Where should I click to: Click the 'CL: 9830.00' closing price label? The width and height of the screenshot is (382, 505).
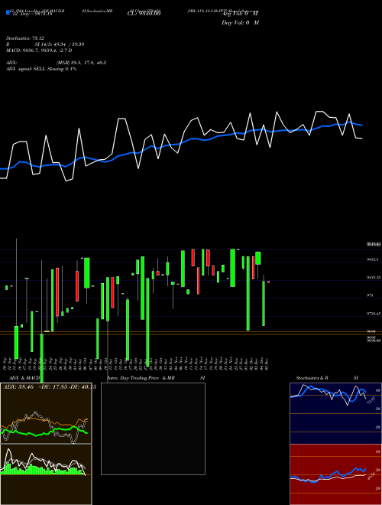144,14
